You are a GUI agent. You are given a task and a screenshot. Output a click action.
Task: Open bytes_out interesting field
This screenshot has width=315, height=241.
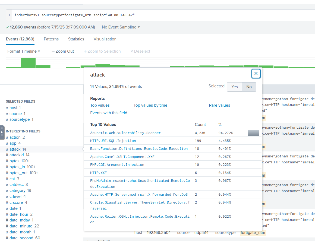pos(18,173)
